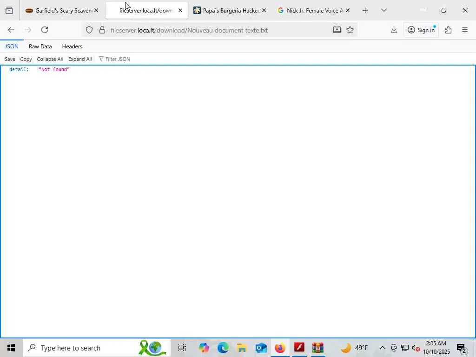Switch to Garfield's Scary Scavenger tab
The height and width of the screenshot is (357, 476).
click(63, 11)
